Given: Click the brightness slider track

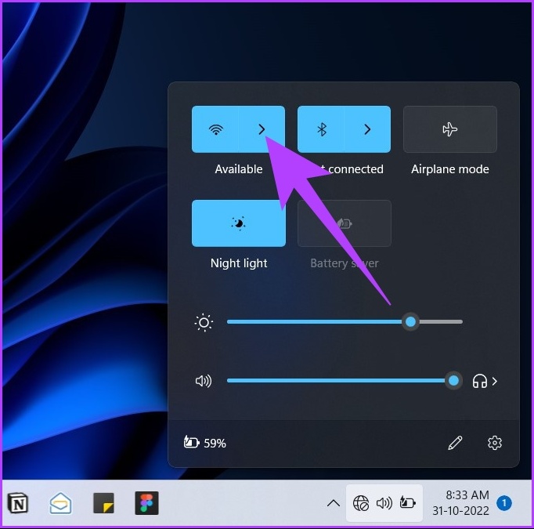Looking at the screenshot, I should [313, 321].
